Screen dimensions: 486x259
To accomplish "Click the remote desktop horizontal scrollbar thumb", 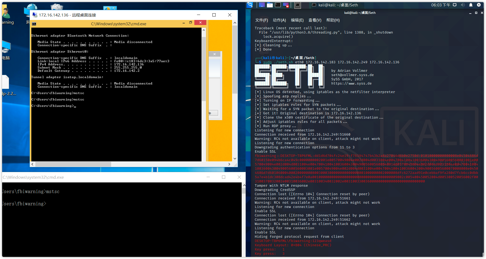I will click(73, 164).
